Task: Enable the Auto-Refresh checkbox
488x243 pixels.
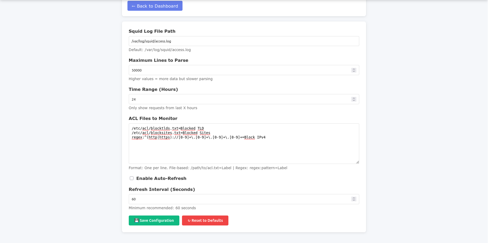Action: 132,178
